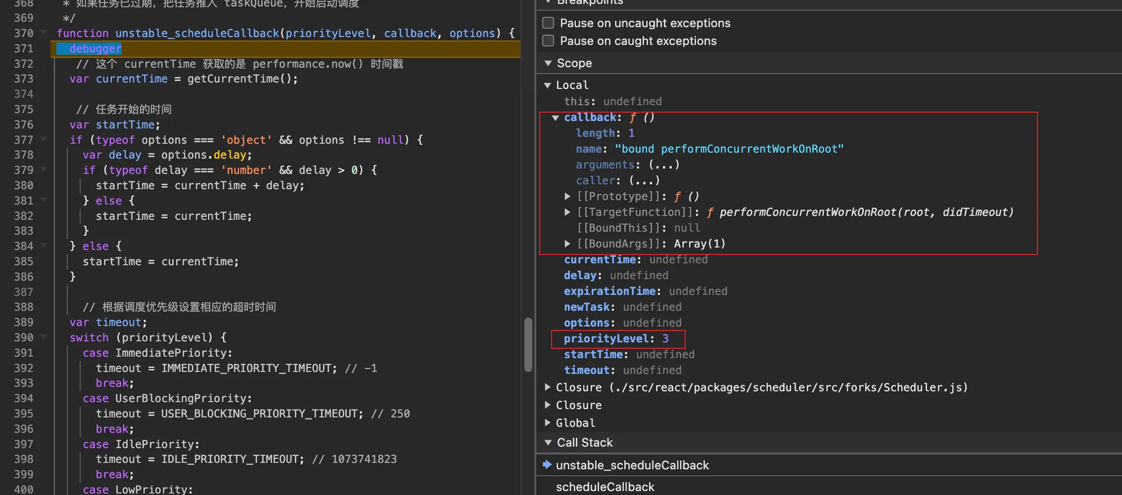Click the editor vertical scrollbar thumb
The height and width of the screenshot is (495, 1122).
click(528, 344)
